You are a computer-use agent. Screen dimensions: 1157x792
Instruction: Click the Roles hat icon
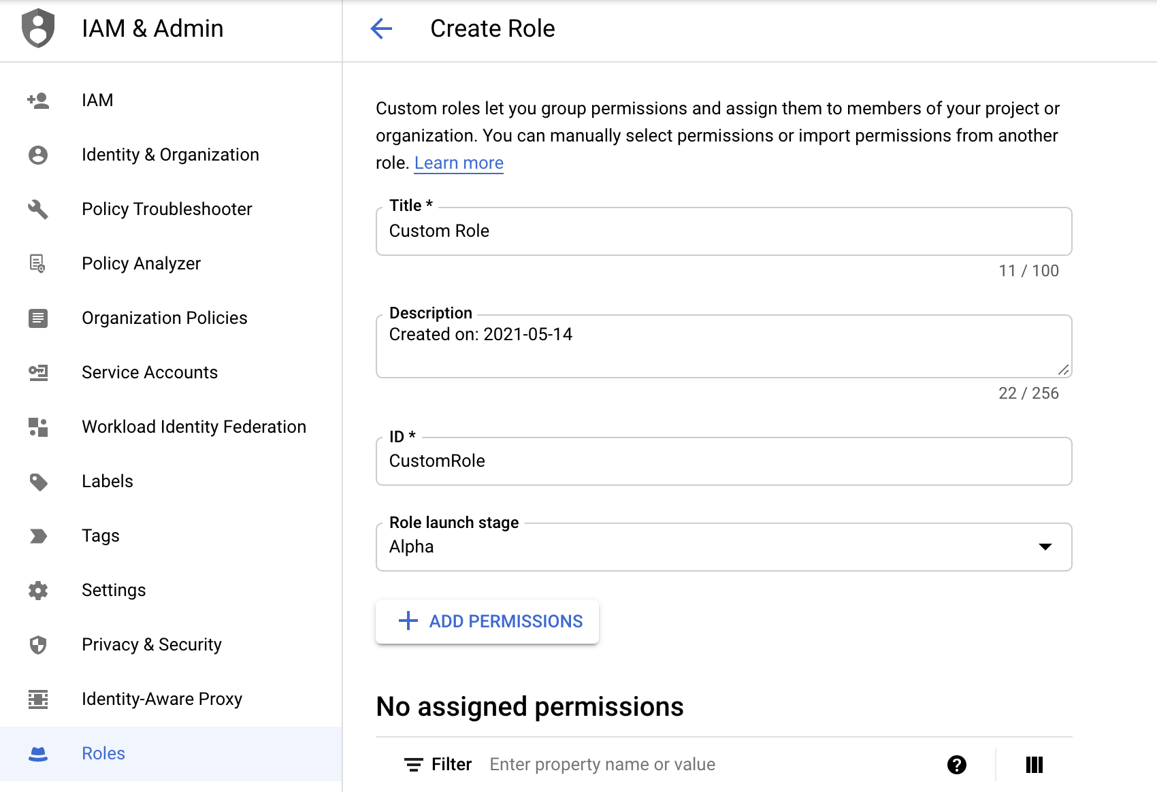(x=38, y=754)
